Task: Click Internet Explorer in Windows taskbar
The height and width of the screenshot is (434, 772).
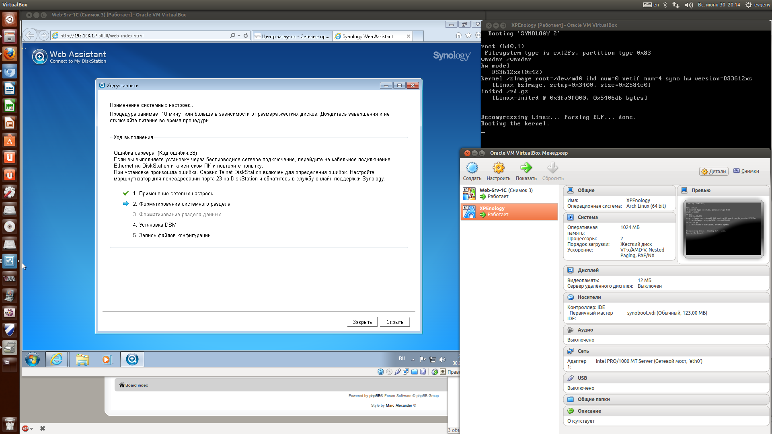Action: 57,359
